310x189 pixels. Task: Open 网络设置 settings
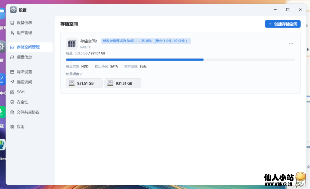[x=12, y=72]
